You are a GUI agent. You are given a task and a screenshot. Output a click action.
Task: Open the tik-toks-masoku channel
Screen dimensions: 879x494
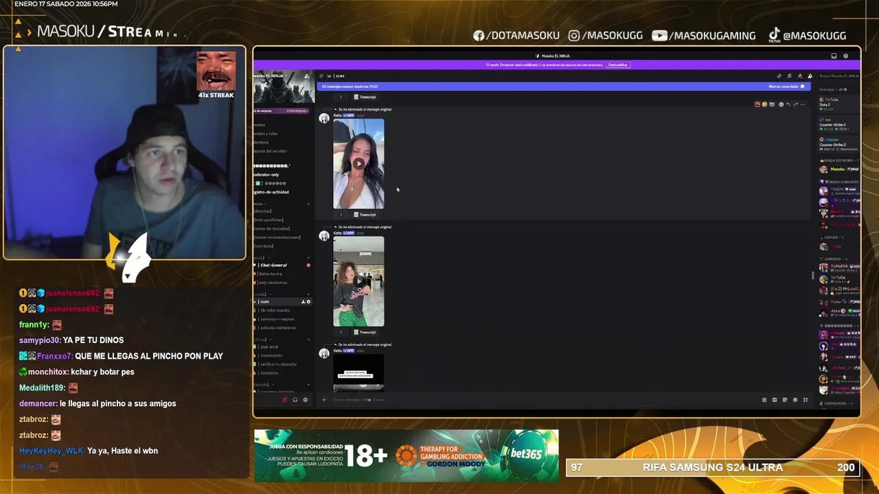pyautogui.click(x=275, y=310)
